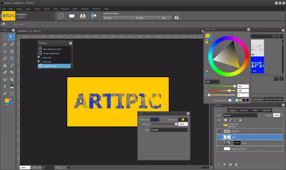
Task: Expand the Average type dropdown in Tint
Action: coord(168,130)
